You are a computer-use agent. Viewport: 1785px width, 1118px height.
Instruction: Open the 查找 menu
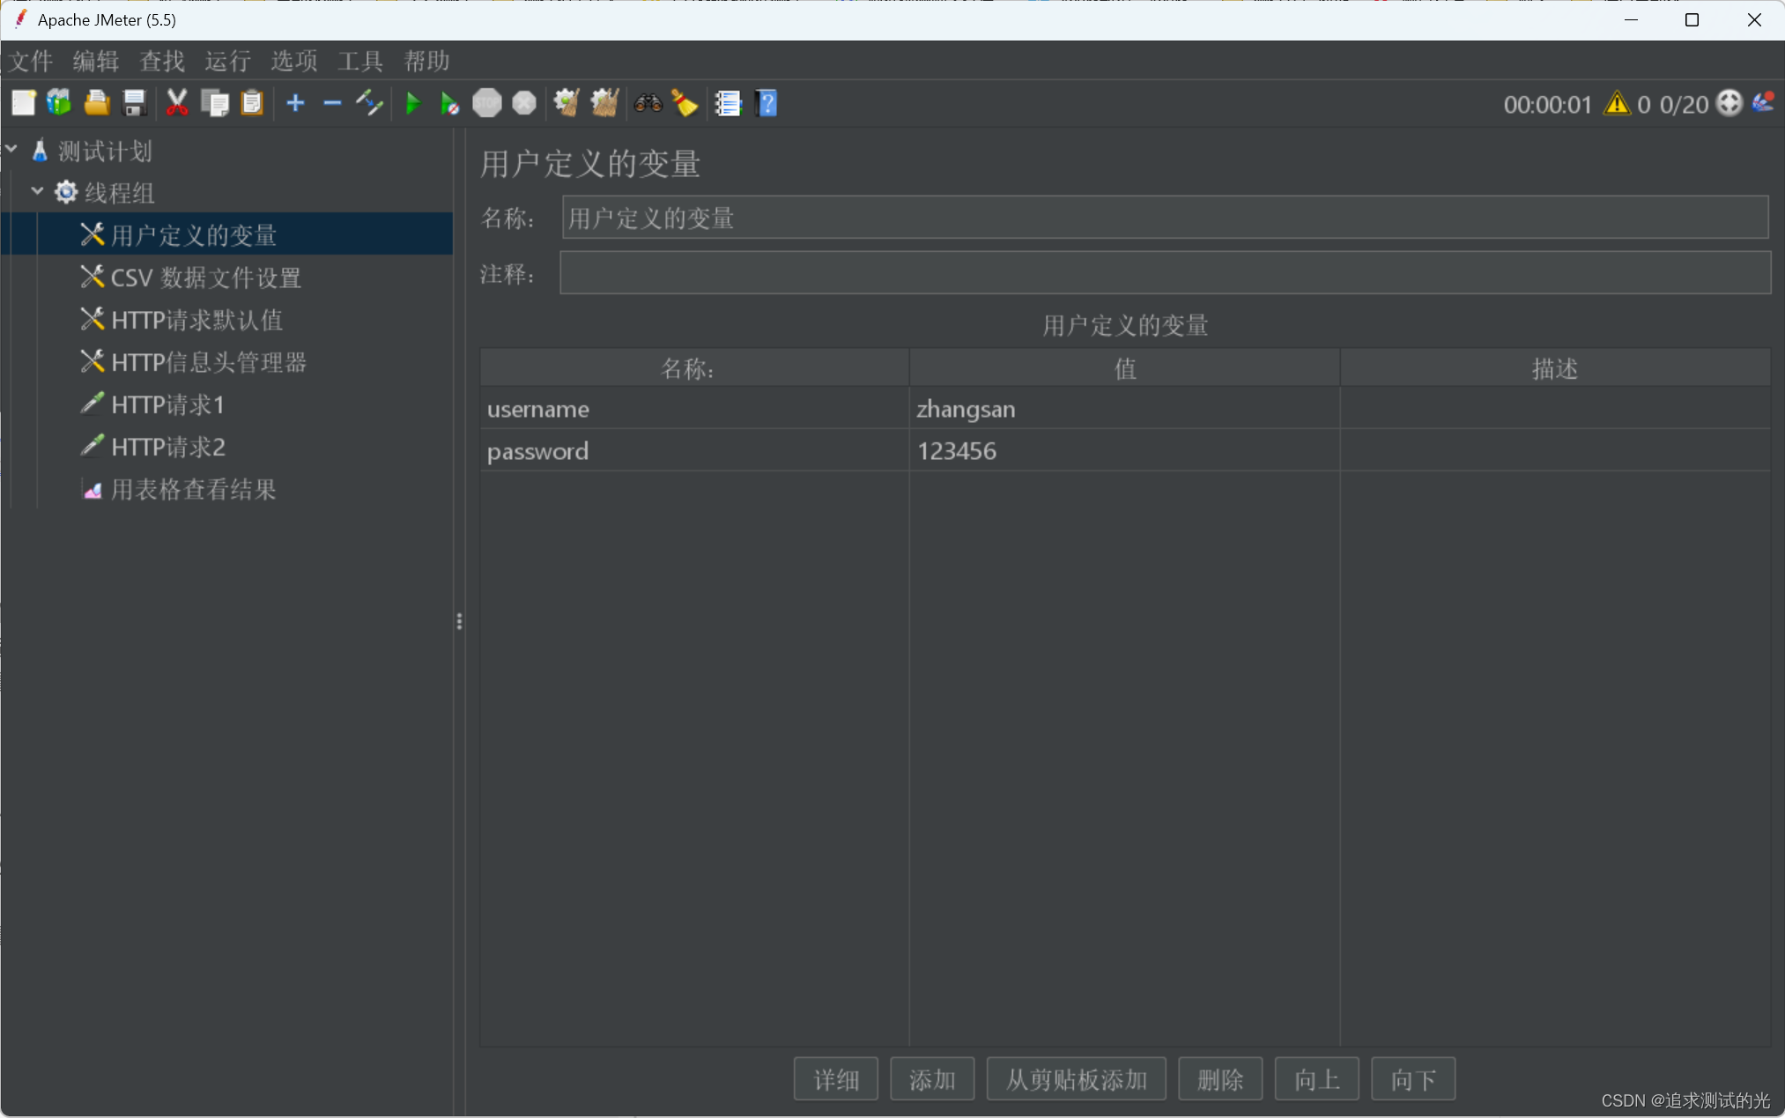click(x=162, y=61)
